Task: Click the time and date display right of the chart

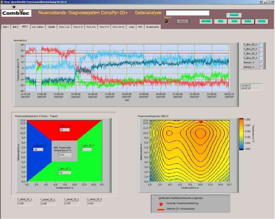Action: (251, 87)
